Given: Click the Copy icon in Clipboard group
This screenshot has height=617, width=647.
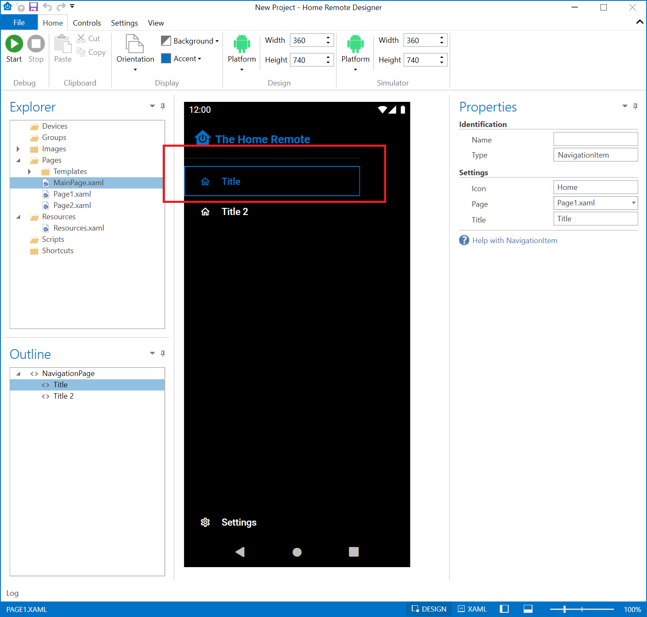Looking at the screenshot, I should (81, 52).
